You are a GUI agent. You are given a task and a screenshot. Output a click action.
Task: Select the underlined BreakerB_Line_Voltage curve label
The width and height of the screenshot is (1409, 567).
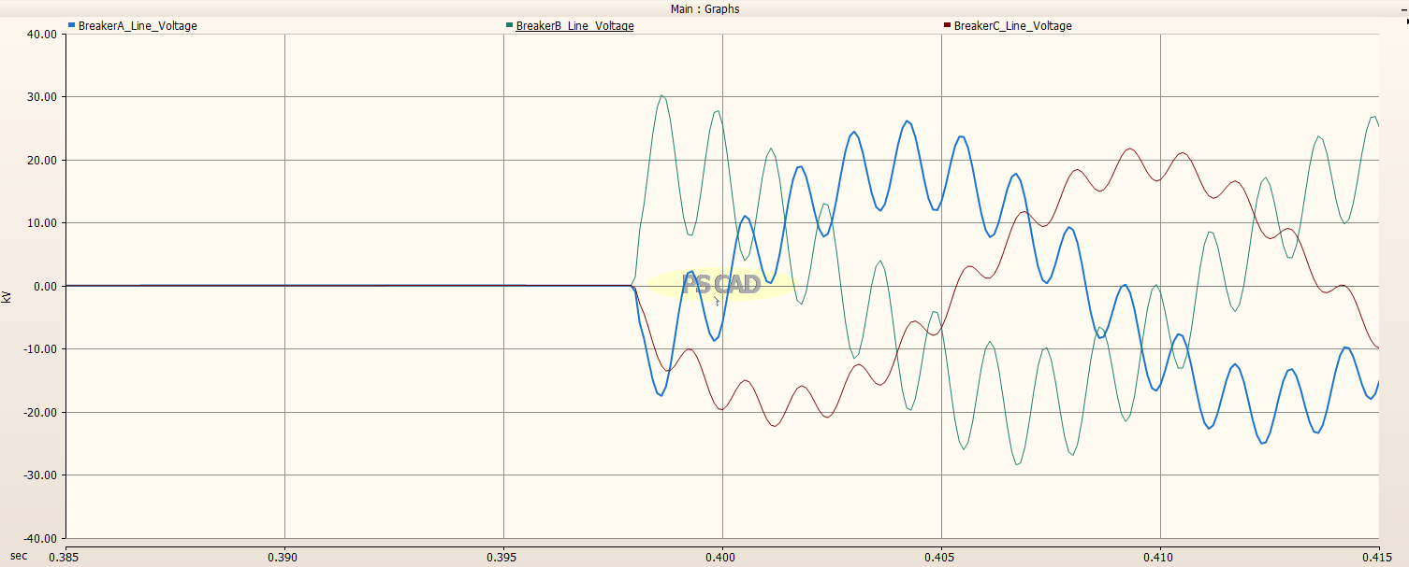pyautogui.click(x=574, y=26)
